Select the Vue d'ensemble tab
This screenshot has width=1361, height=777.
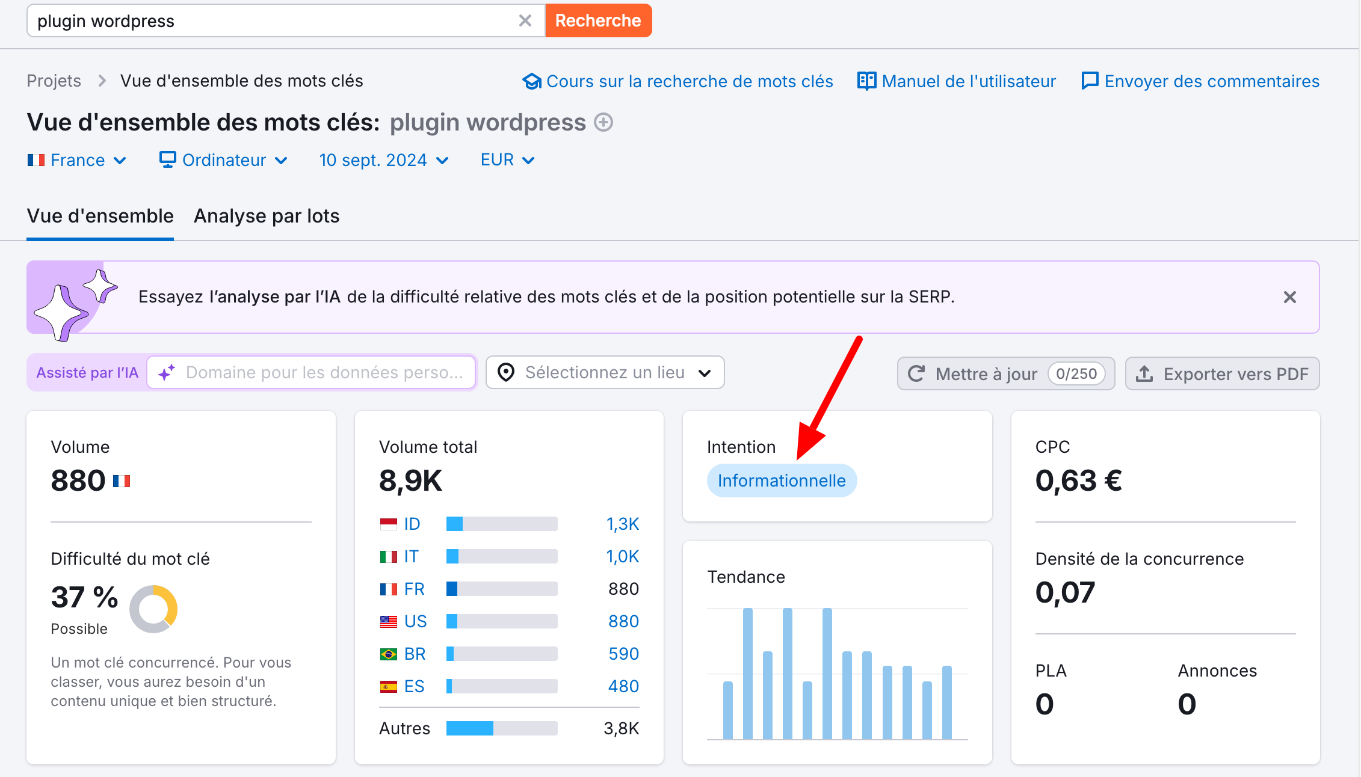tap(100, 216)
